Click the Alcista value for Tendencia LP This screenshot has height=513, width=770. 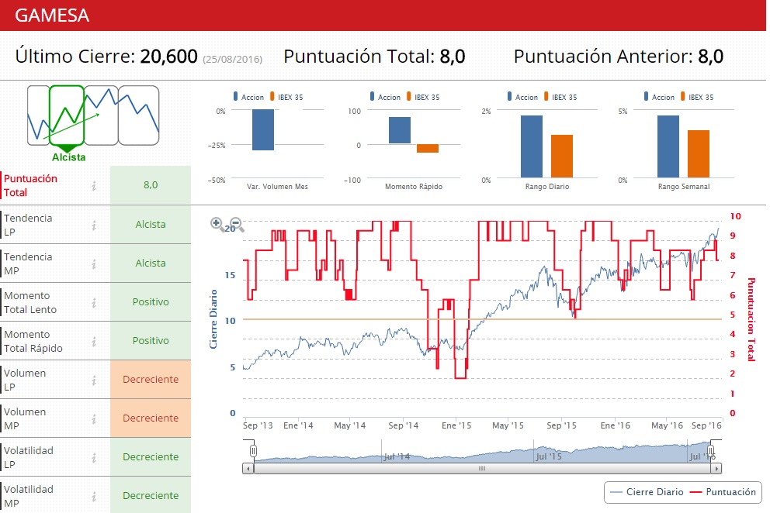(x=151, y=225)
